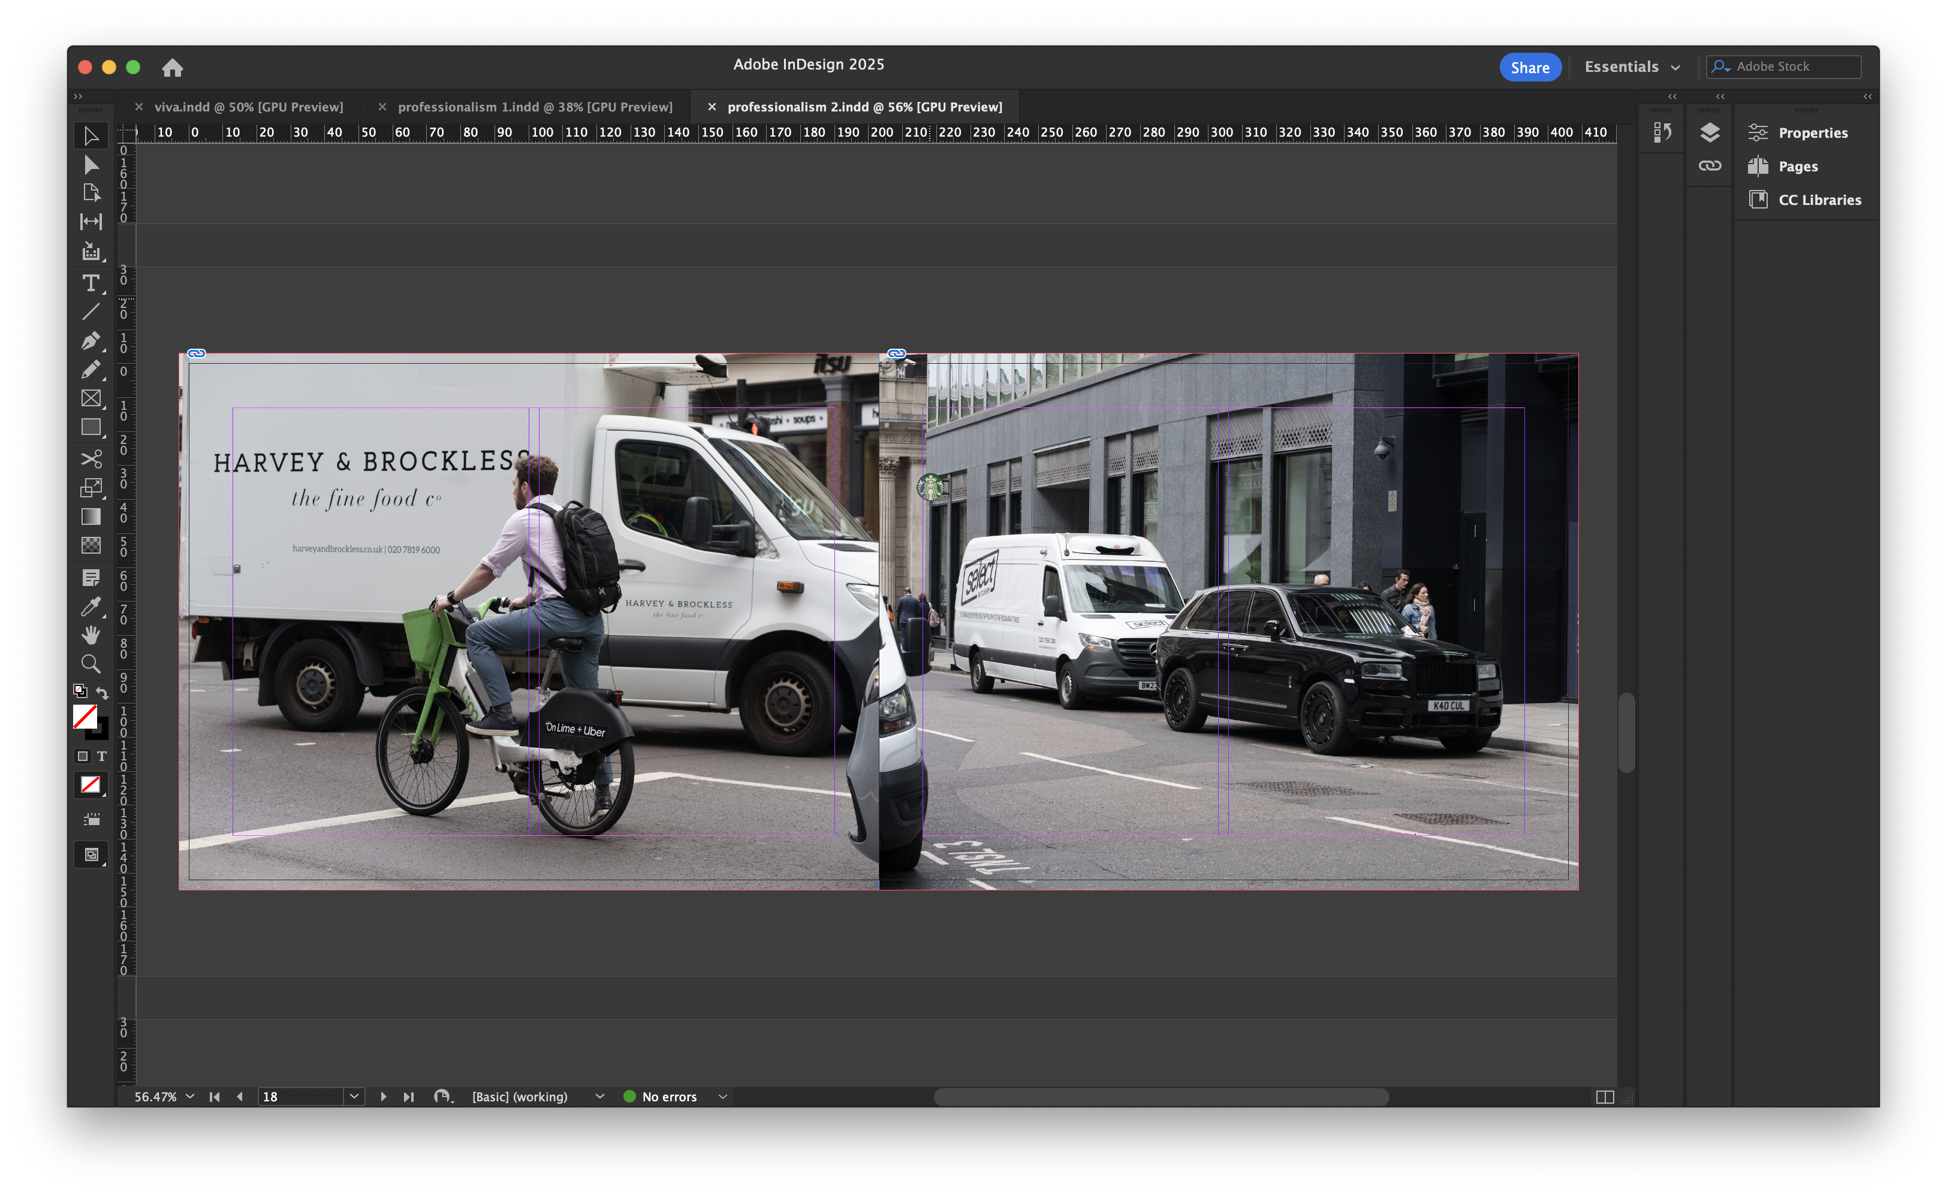Go to the first spread
Screen dimensions: 1947x1196
tap(215, 1097)
